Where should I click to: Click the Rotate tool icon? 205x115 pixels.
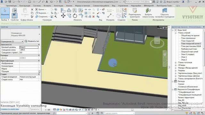(75, 16)
